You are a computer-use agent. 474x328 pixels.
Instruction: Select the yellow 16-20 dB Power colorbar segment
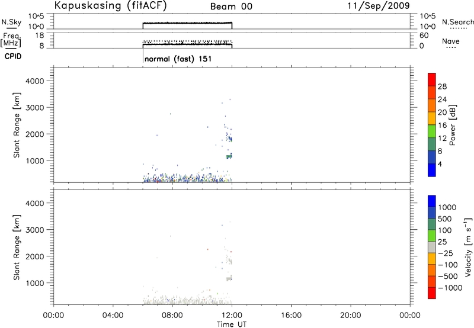click(x=432, y=118)
